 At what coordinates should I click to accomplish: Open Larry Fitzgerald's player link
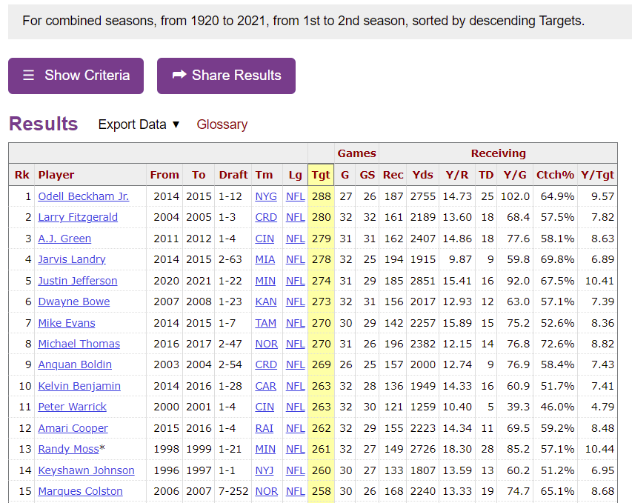coord(78,217)
